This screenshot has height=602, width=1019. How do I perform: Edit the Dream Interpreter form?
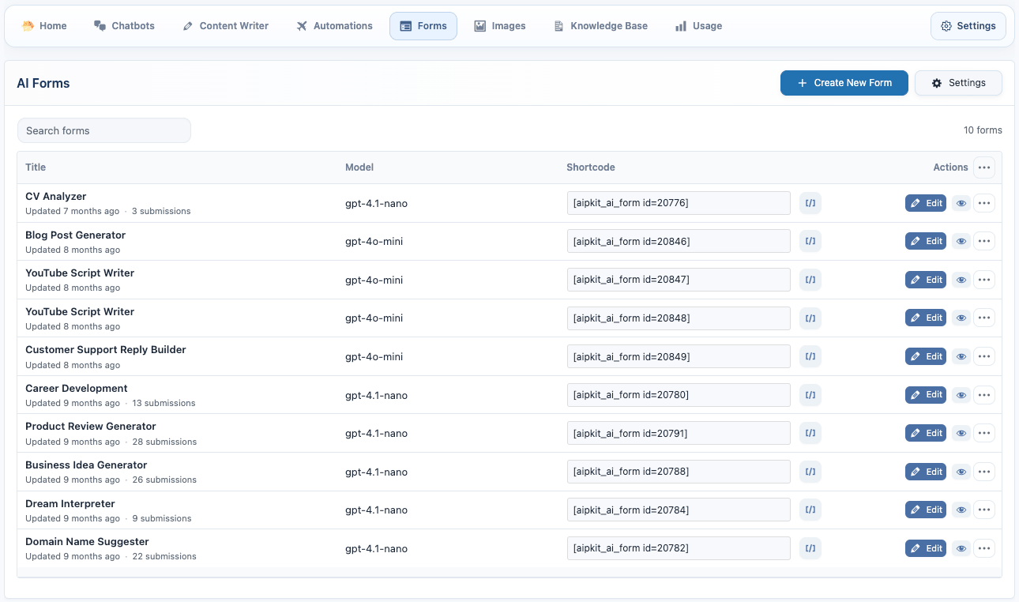pyautogui.click(x=925, y=510)
